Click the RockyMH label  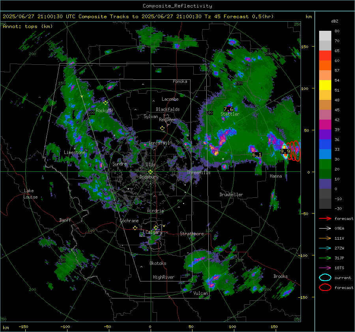click(104, 111)
